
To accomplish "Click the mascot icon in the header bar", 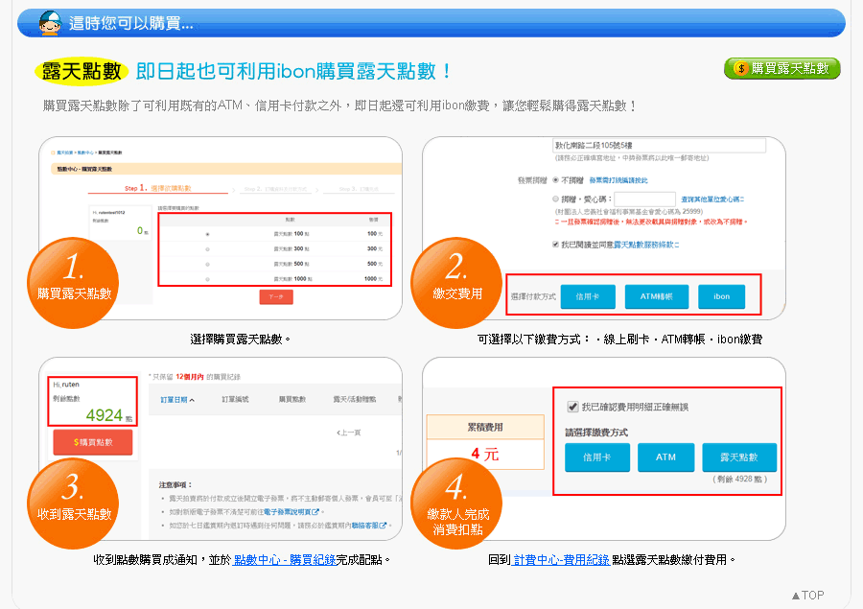I will click(51, 22).
